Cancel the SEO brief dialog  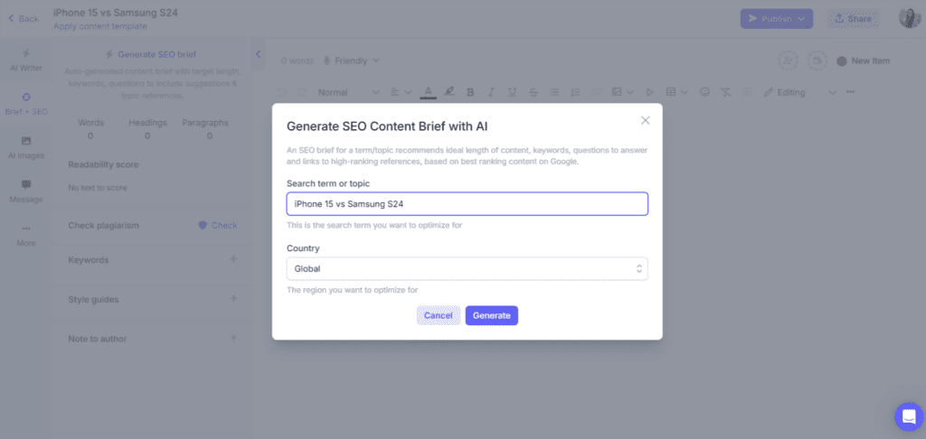click(439, 315)
